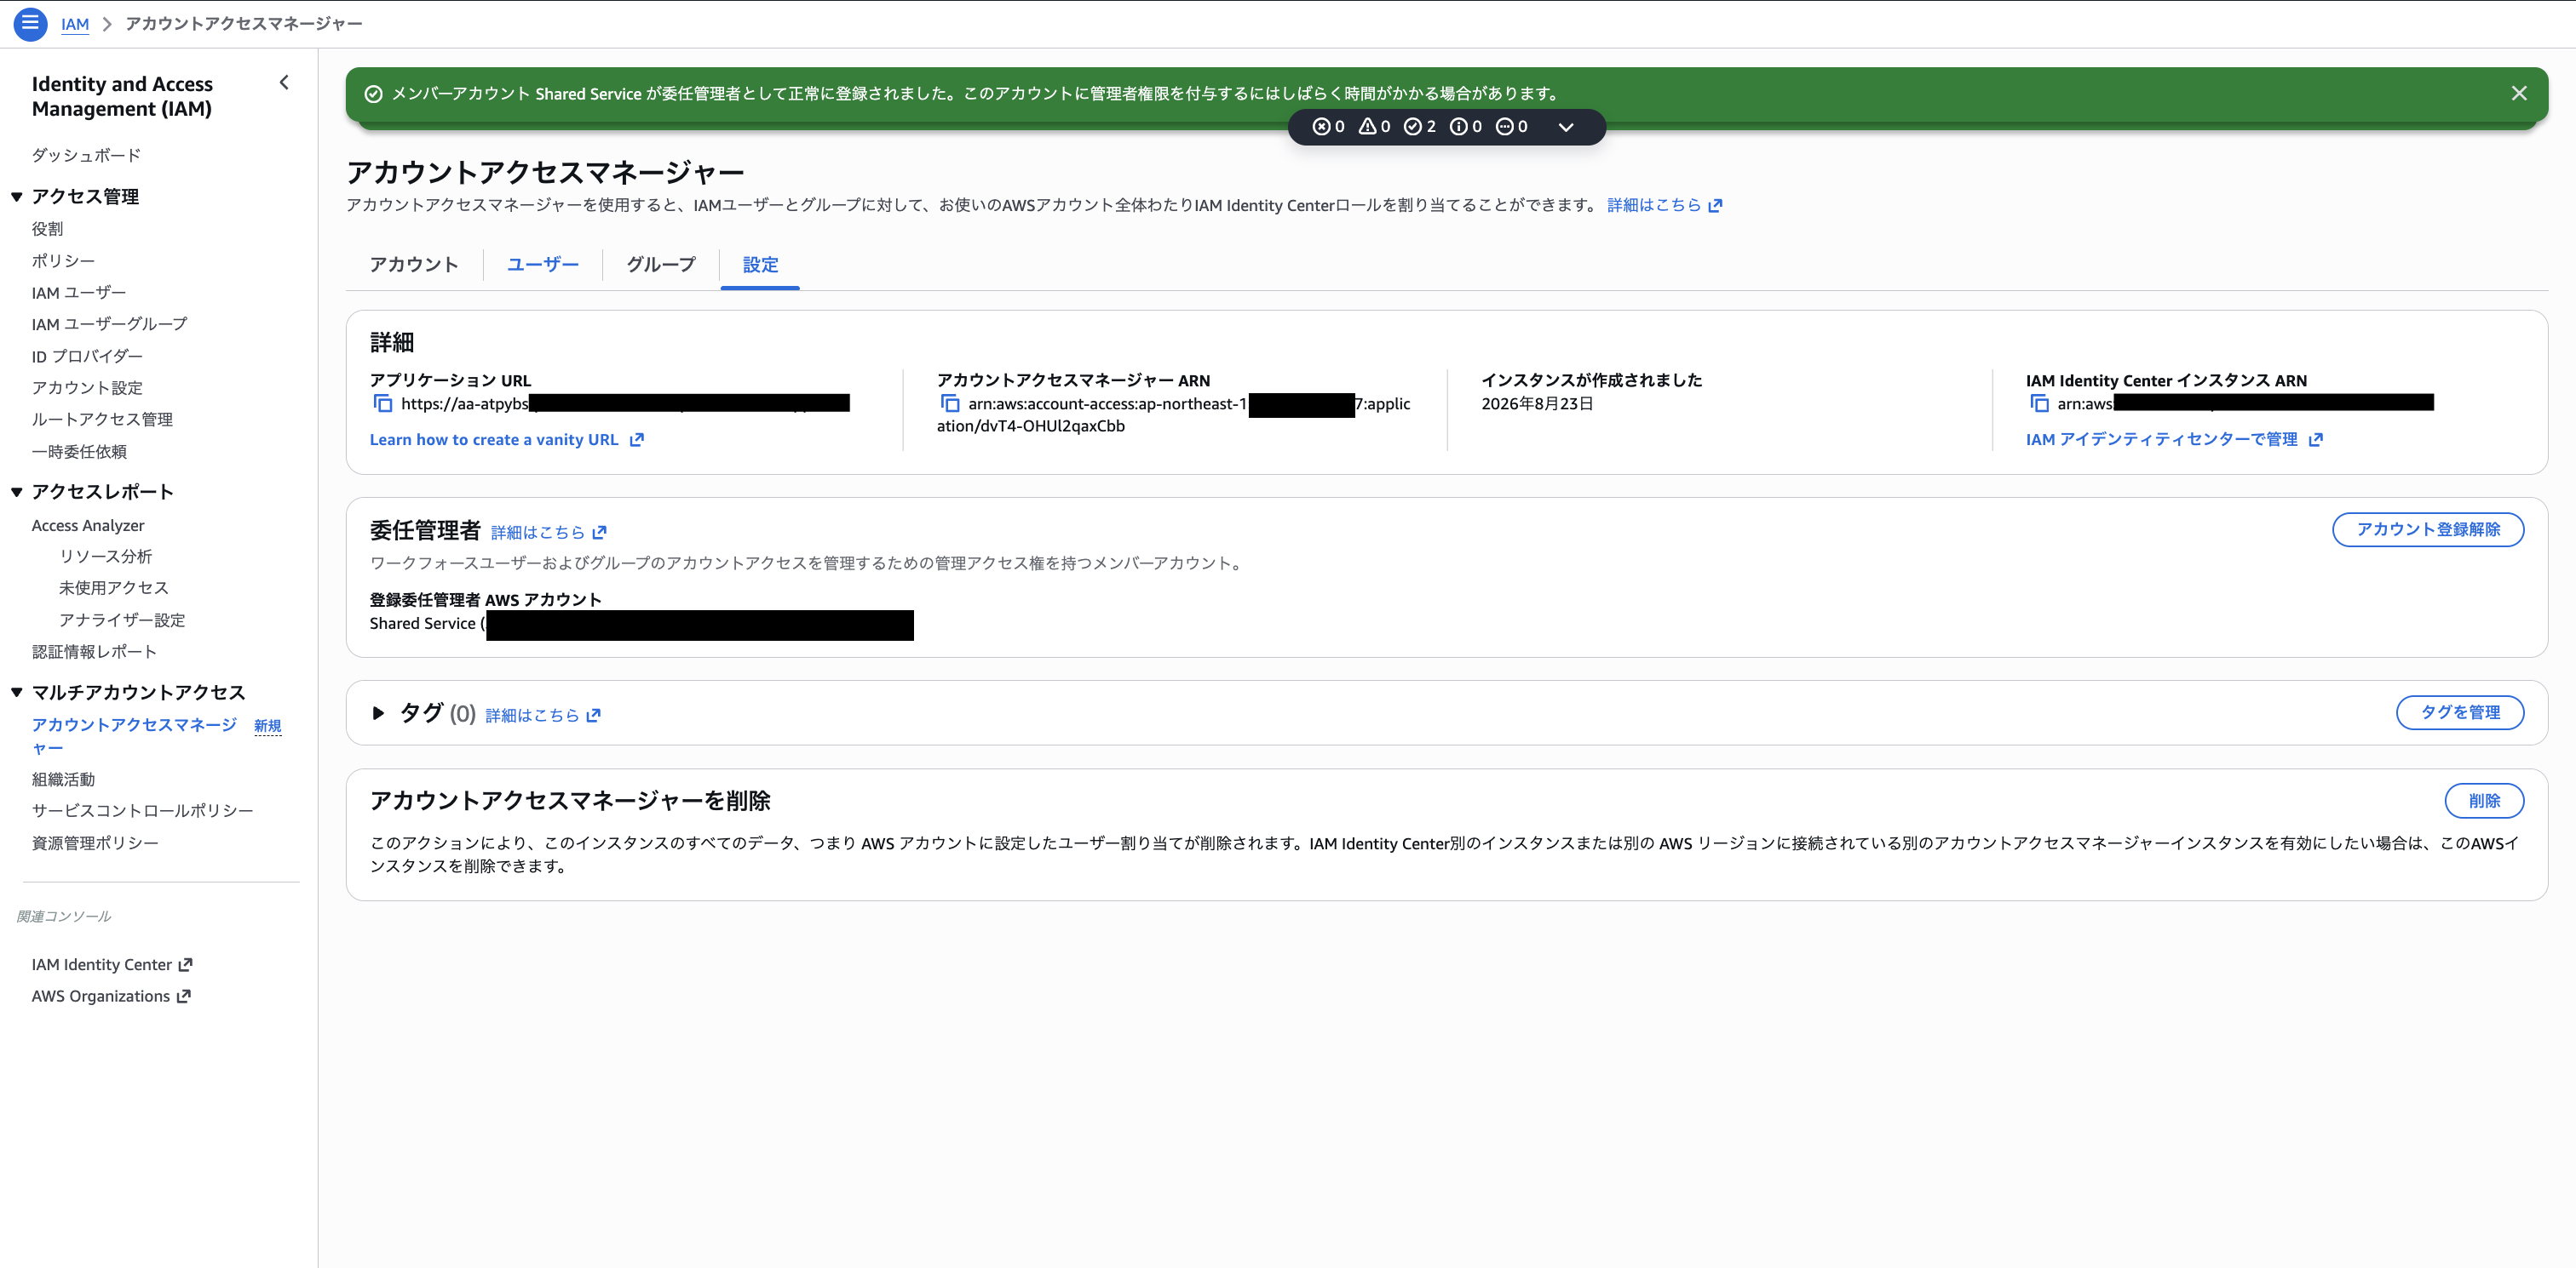2576x1268 pixels.
Task: Open IAM Identity Center related console link
Action: (x=112, y=965)
